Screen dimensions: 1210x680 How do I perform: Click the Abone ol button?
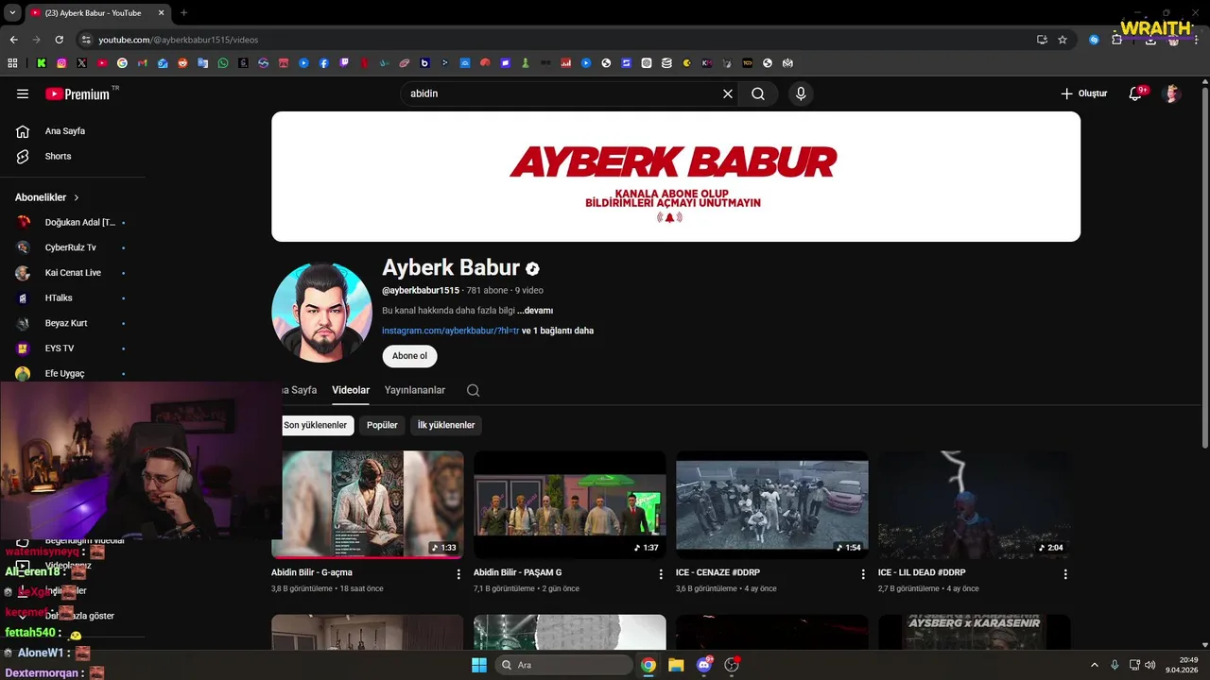410,356
